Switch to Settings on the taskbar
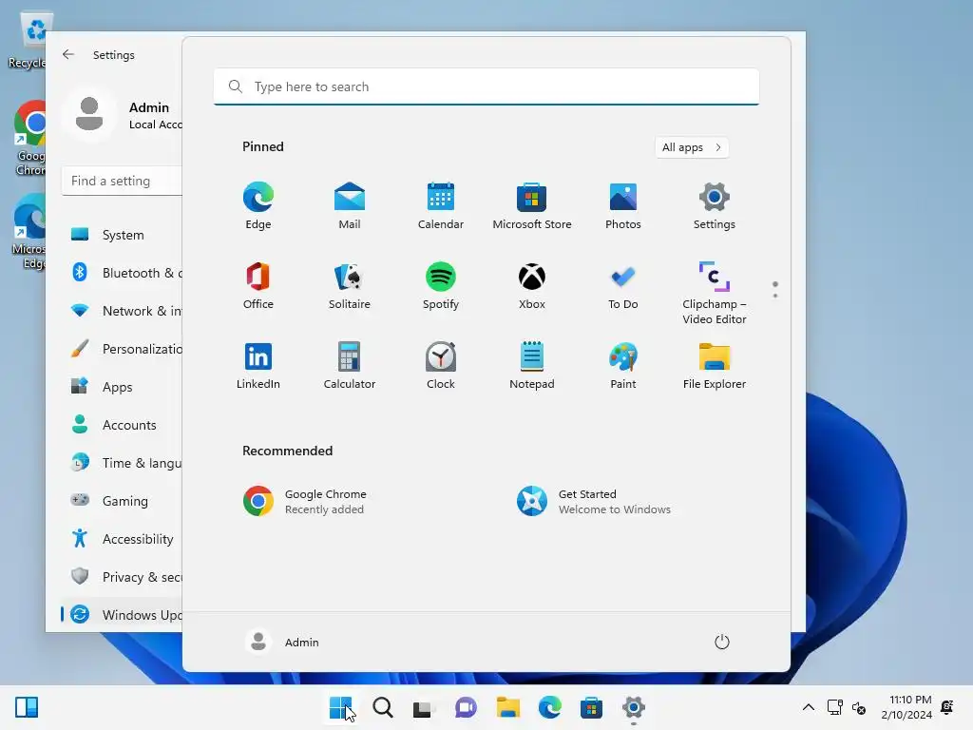973x730 pixels. [x=634, y=707]
